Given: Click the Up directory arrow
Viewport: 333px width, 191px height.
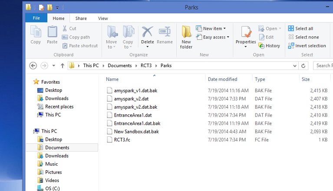Looking at the screenshot, I should pyautogui.click(x=63, y=66).
